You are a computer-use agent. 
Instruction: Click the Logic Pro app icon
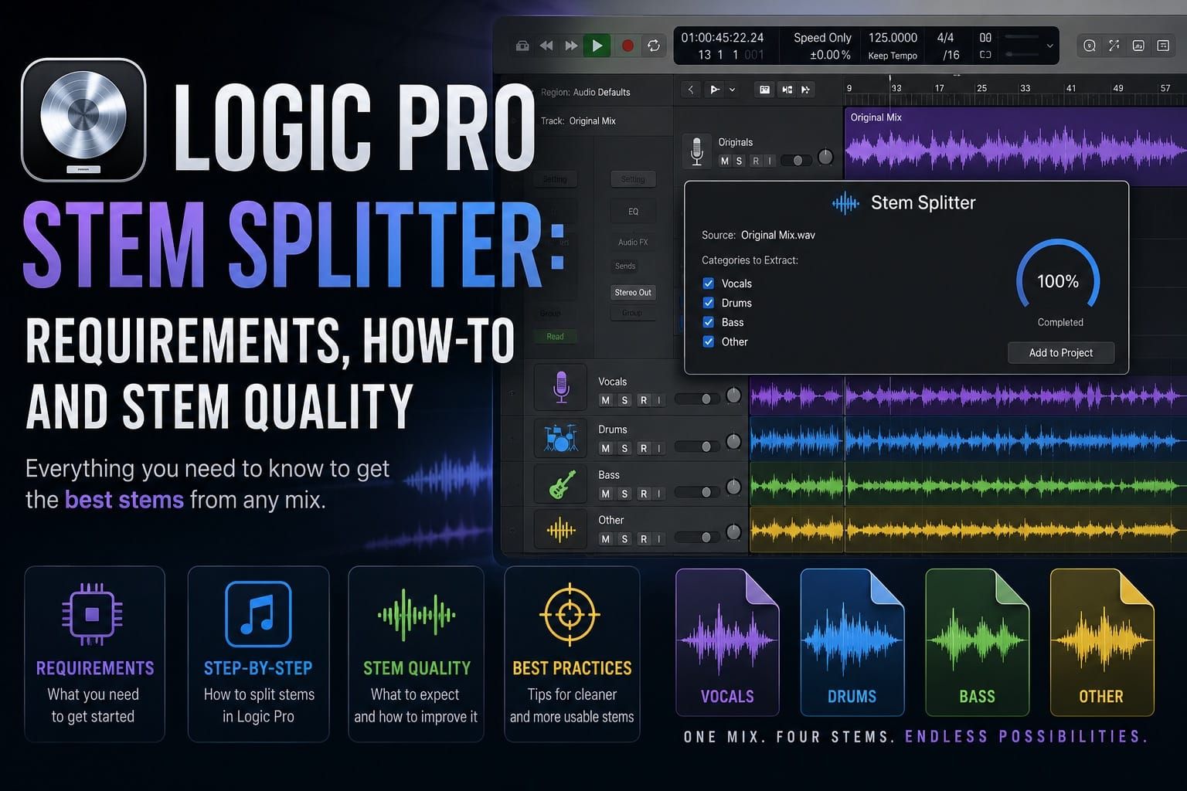point(83,120)
